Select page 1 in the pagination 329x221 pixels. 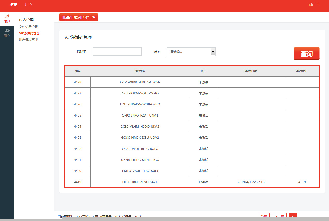[x=292, y=216]
